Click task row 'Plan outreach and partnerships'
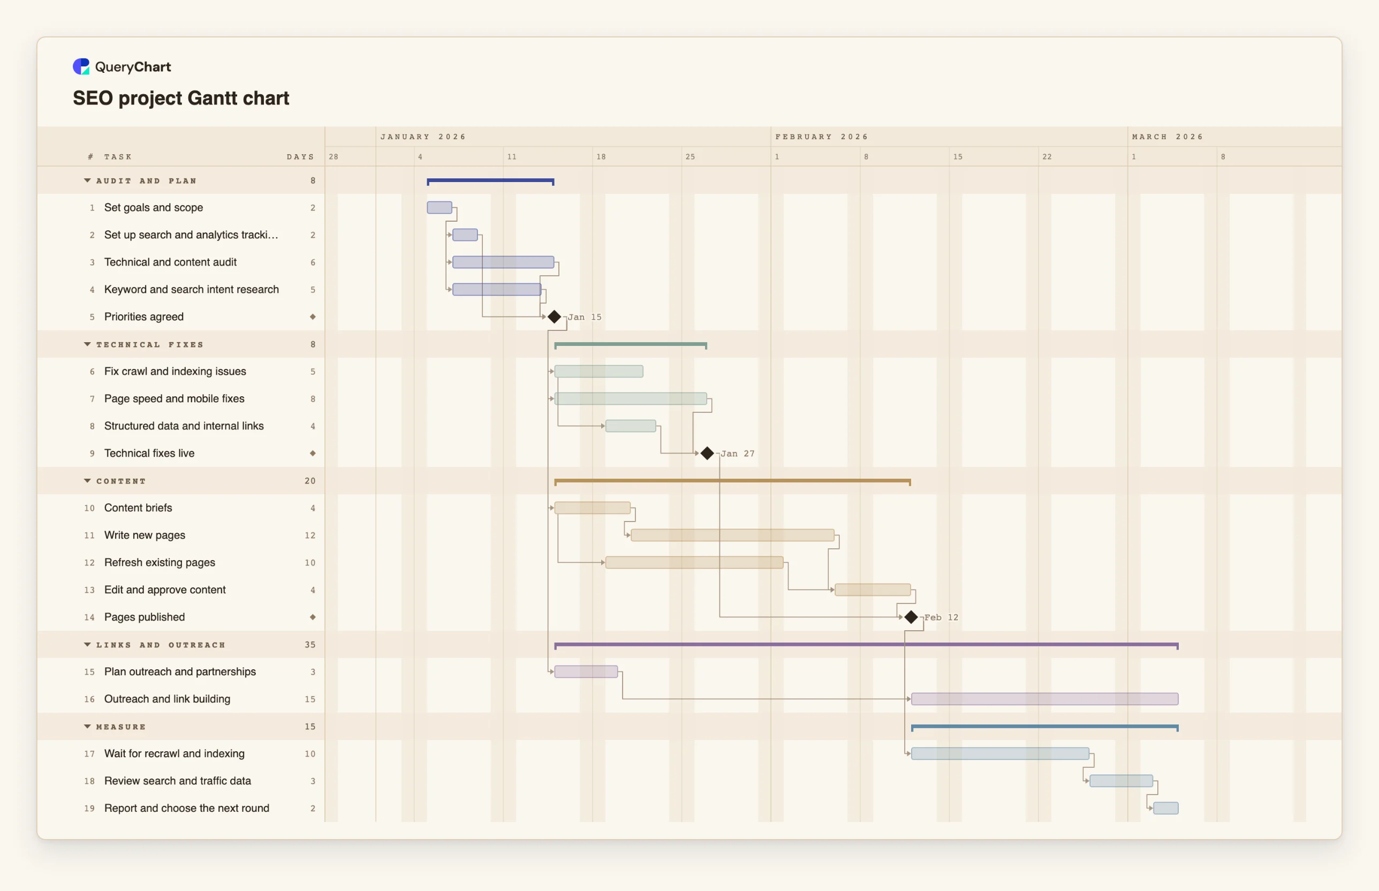This screenshot has width=1379, height=891. click(x=181, y=671)
